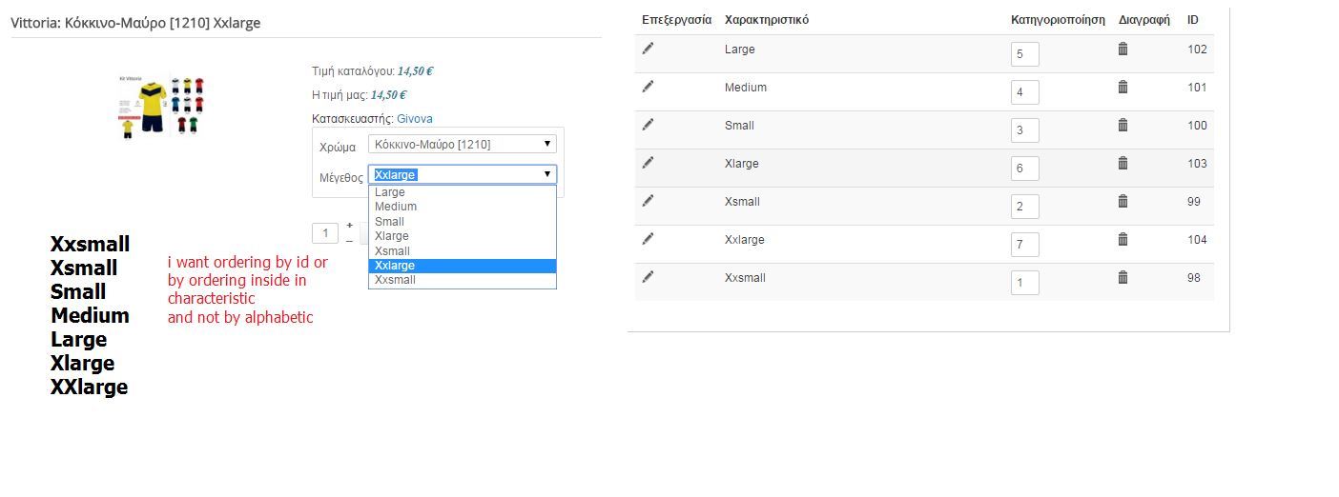Delete the Large characteristic with trash icon

(x=1123, y=49)
